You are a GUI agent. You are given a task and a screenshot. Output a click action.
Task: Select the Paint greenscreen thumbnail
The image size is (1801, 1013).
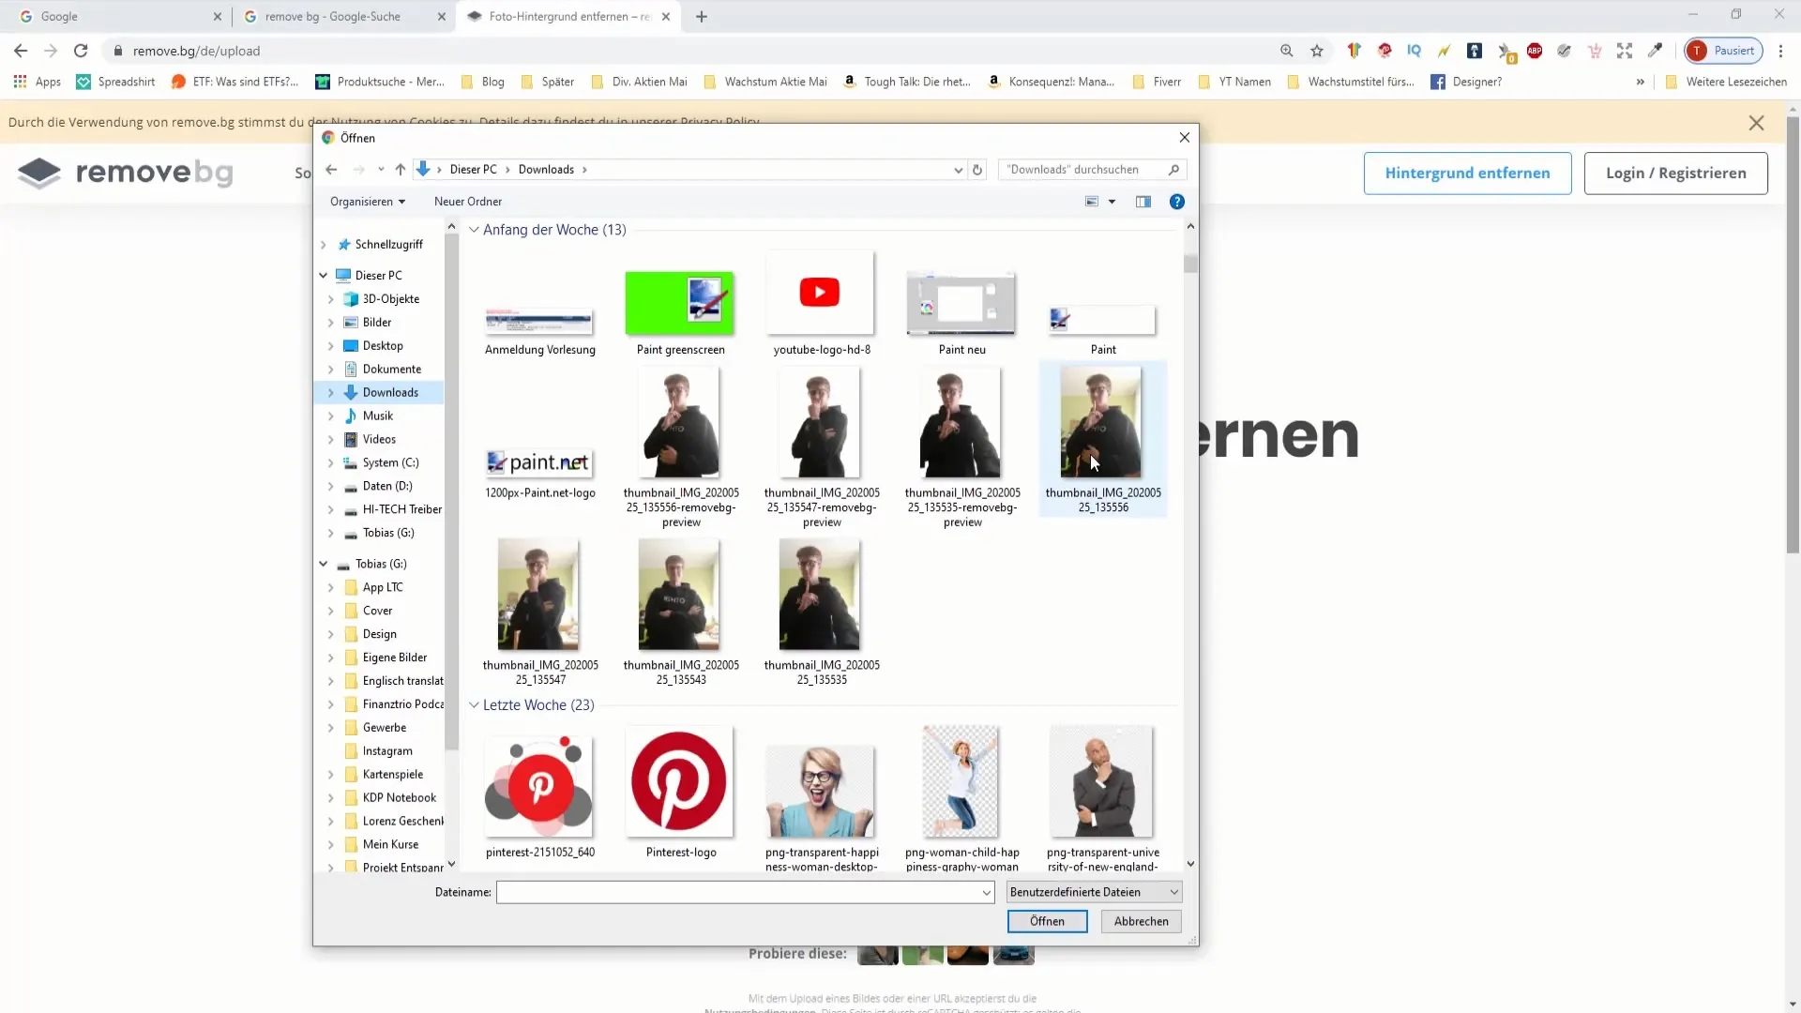(680, 303)
